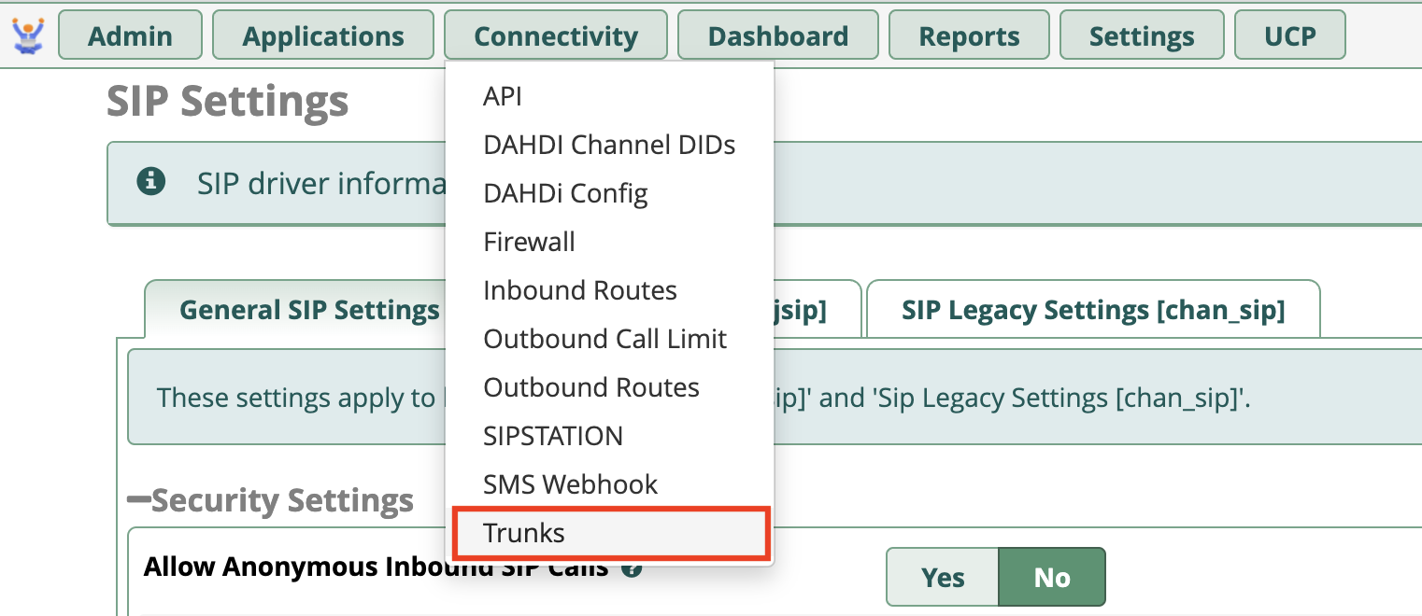The image size is (1422, 616).
Task: Open the Applications menu
Action: click(x=322, y=35)
